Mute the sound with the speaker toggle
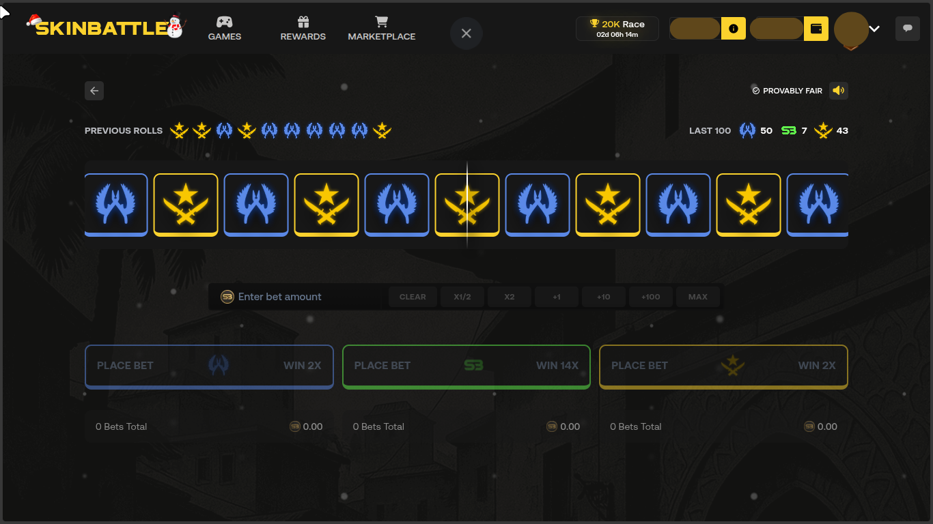933x524 pixels. (839, 90)
